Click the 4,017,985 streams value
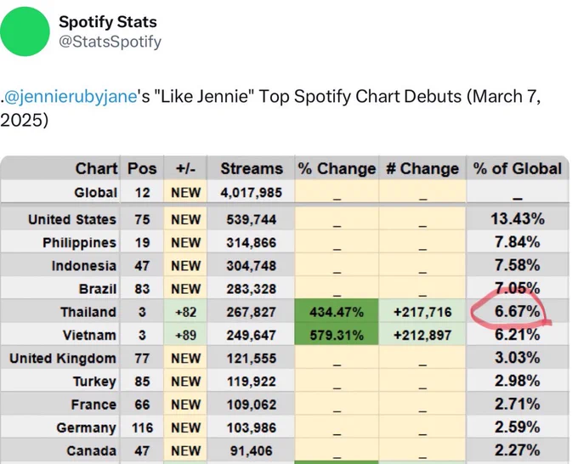Screen dimensions: 578x464 [251, 192]
